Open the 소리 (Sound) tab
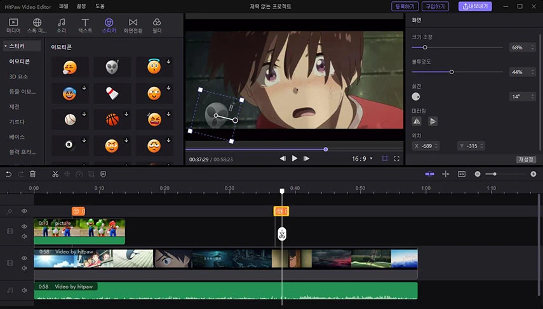Image resolution: width=543 pixels, height=309 pixels. tap(62, 25)
